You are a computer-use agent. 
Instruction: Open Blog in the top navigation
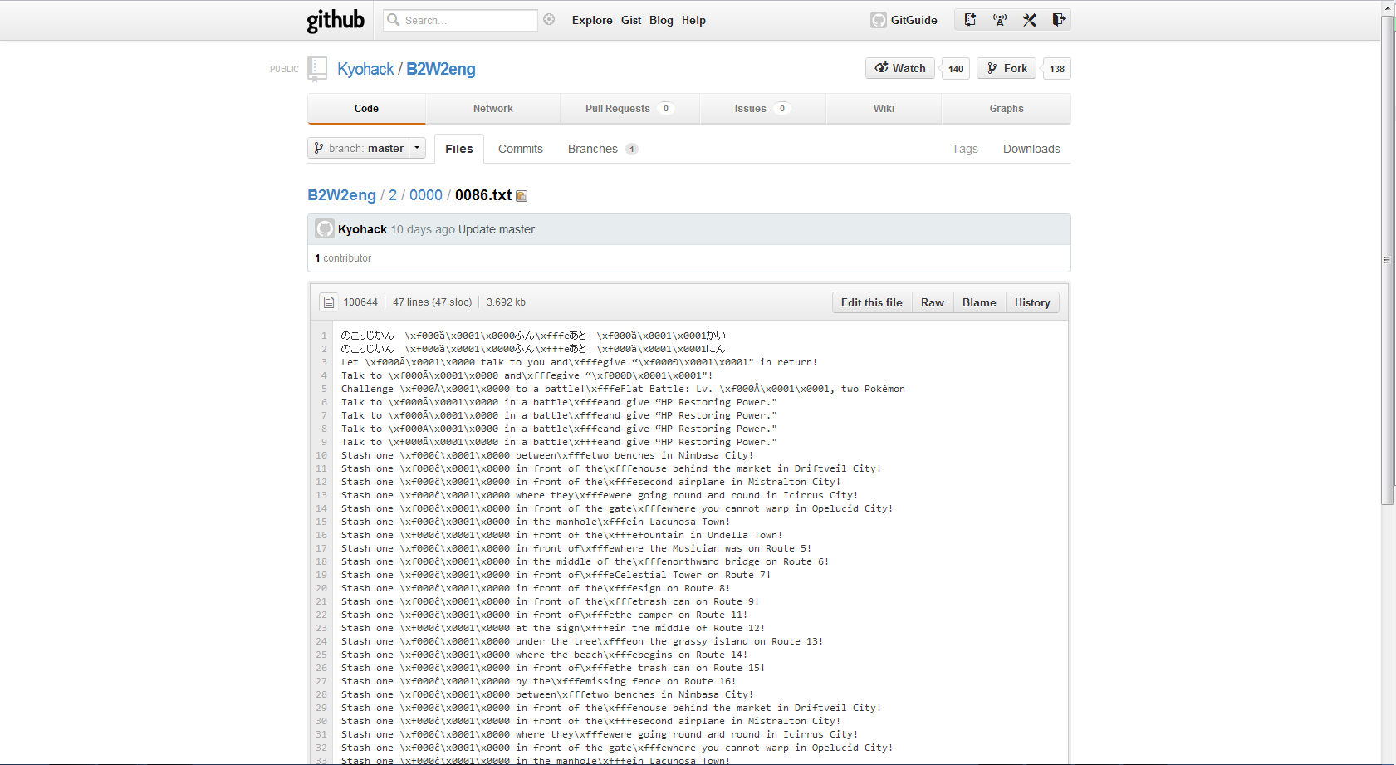click(661, 20)
